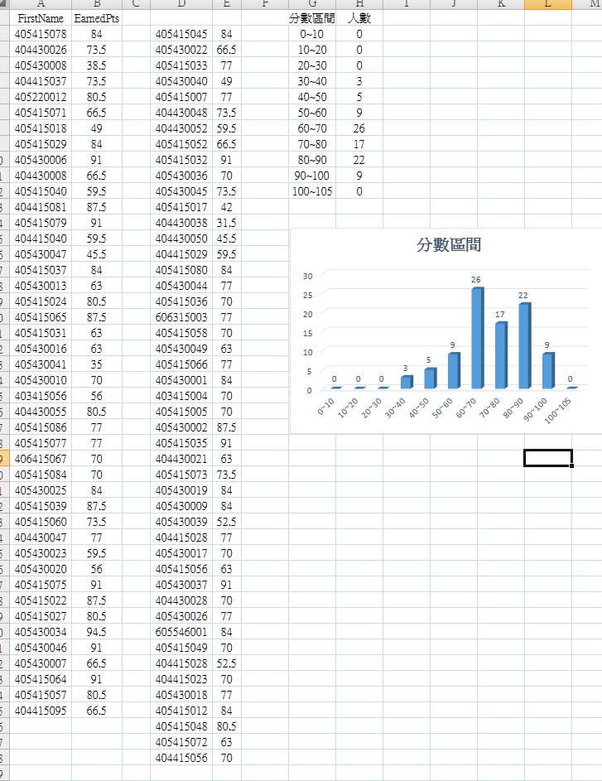602x781 pixels.
Task: Click the chart title 分數區間
Action: (448, 245)
